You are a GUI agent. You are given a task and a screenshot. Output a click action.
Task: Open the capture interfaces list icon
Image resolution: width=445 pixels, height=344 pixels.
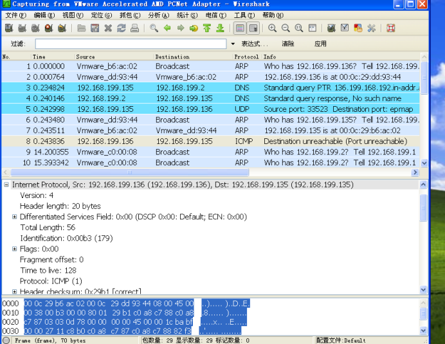coord(9,28)
